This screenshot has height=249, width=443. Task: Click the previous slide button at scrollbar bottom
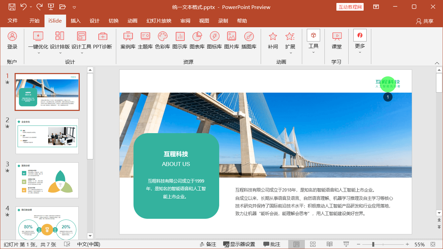coord(439,220)
